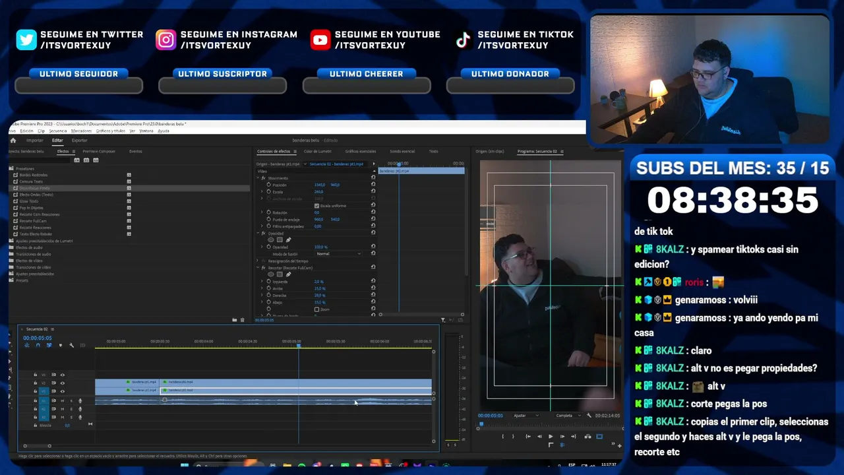This screenshot has width=844, height=475.
Task: Expand the Izquierda crop property
Action: [262, 282]
